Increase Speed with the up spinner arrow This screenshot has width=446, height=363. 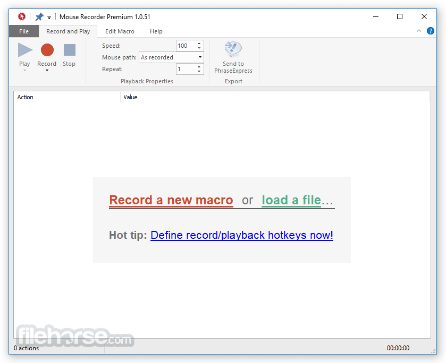pyautogui.click(x=199, y=44)
